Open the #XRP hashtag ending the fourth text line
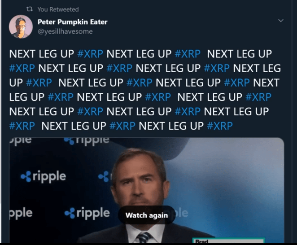 pyautogui.click(x=258, y=97)
